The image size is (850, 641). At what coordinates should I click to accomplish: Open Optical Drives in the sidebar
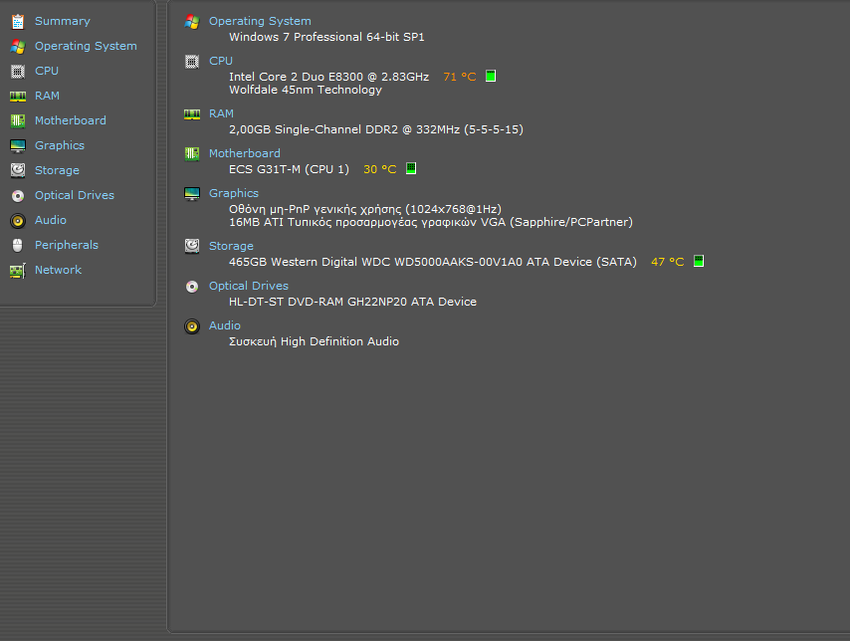pyautogui.click(x=75, y=195)
